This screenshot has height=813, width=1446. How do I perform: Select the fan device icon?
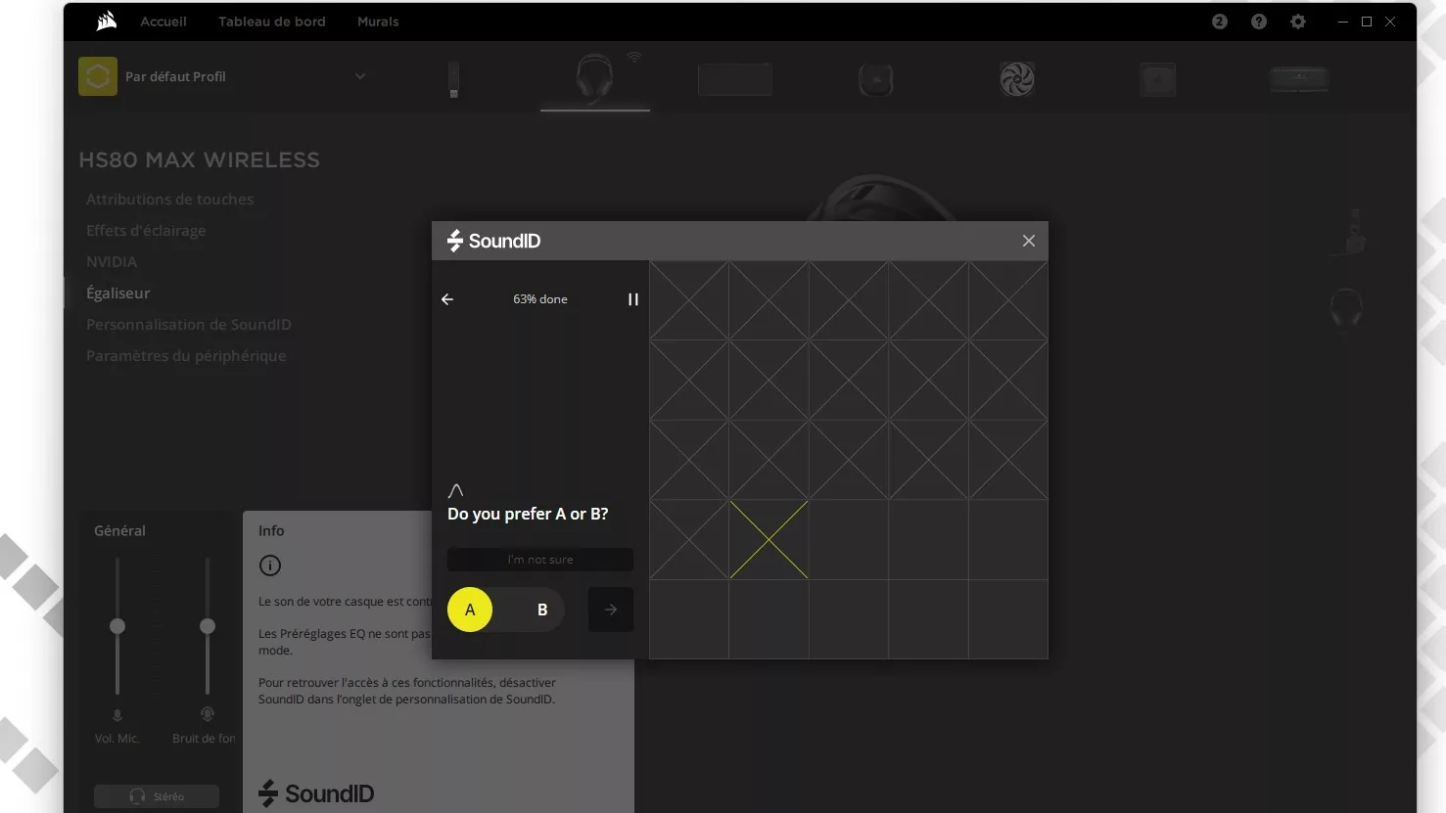1017,79
